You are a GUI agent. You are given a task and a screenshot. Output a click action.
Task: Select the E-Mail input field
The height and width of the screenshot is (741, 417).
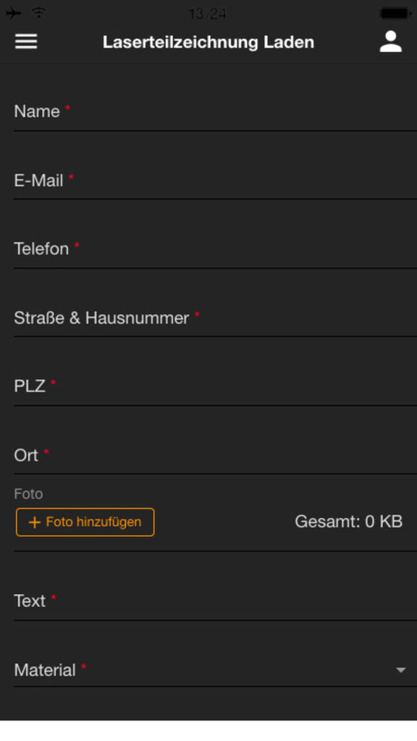pos(215,180)
